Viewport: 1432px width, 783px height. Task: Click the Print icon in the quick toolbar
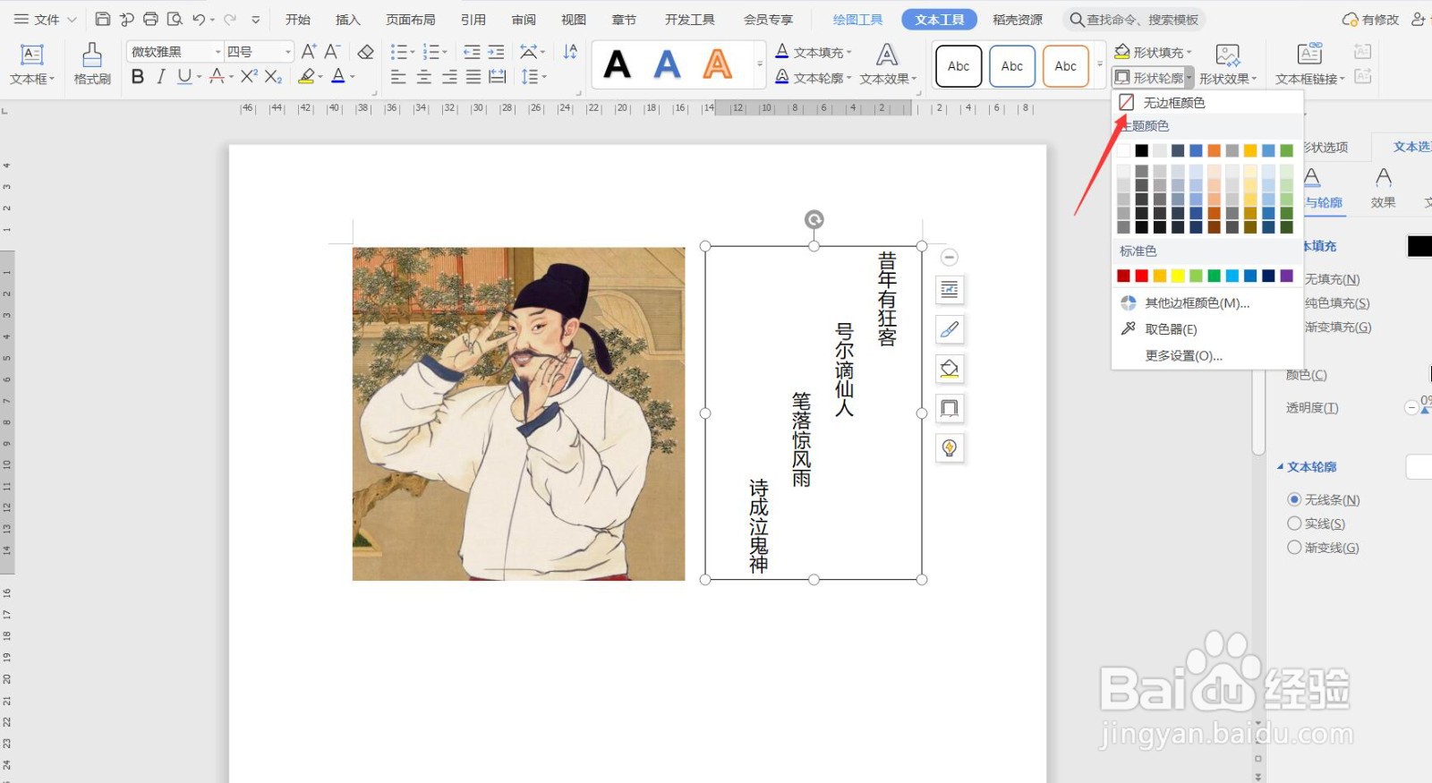click(x=150, y=19)
